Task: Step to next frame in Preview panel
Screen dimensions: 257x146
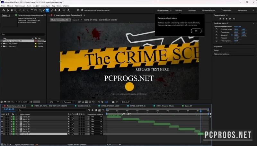Action: (230, 19)
